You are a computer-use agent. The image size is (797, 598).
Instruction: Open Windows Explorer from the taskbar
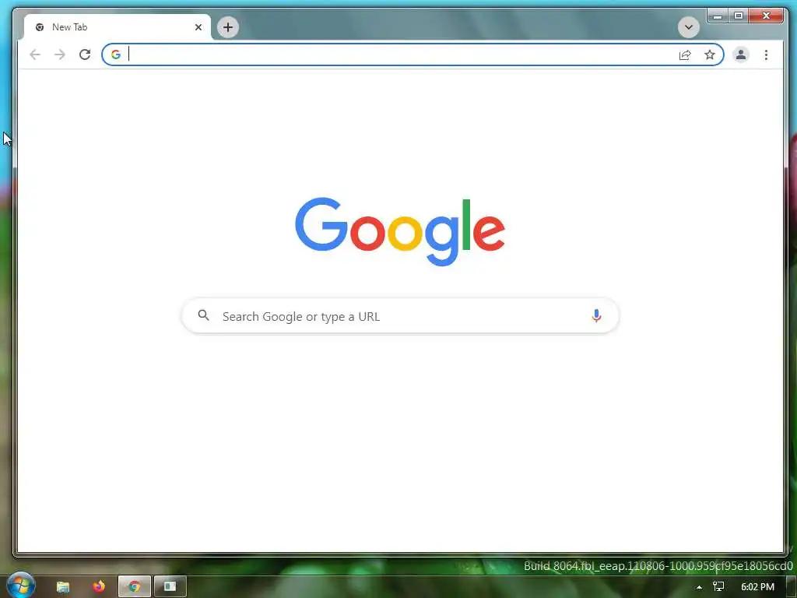(x=63, y=587)
